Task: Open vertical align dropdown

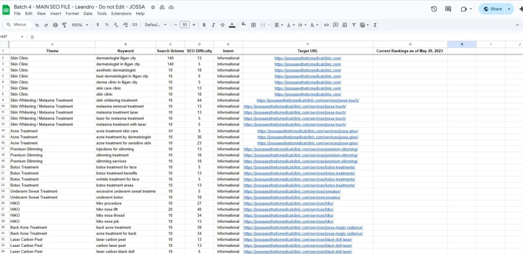Action: [291, 25]
